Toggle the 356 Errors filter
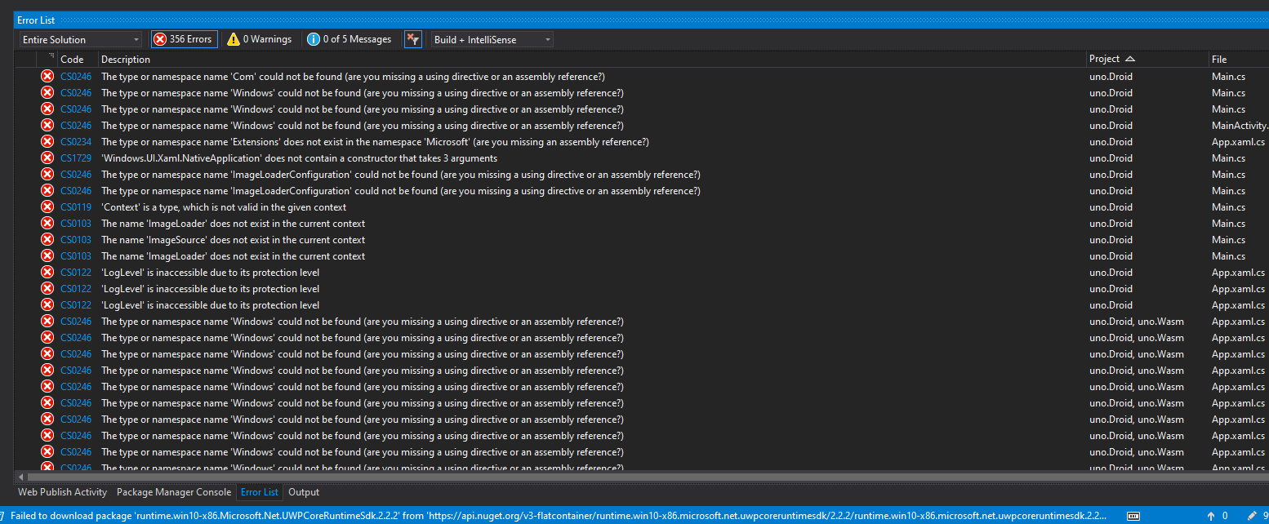 click(x=184, y=38)
